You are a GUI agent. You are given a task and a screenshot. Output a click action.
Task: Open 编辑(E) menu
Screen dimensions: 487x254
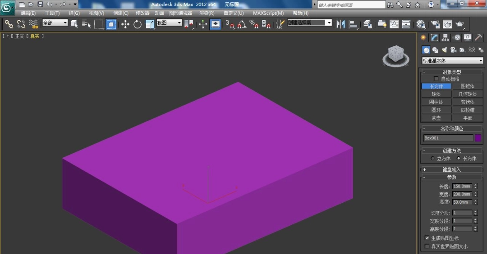[28, 13]
